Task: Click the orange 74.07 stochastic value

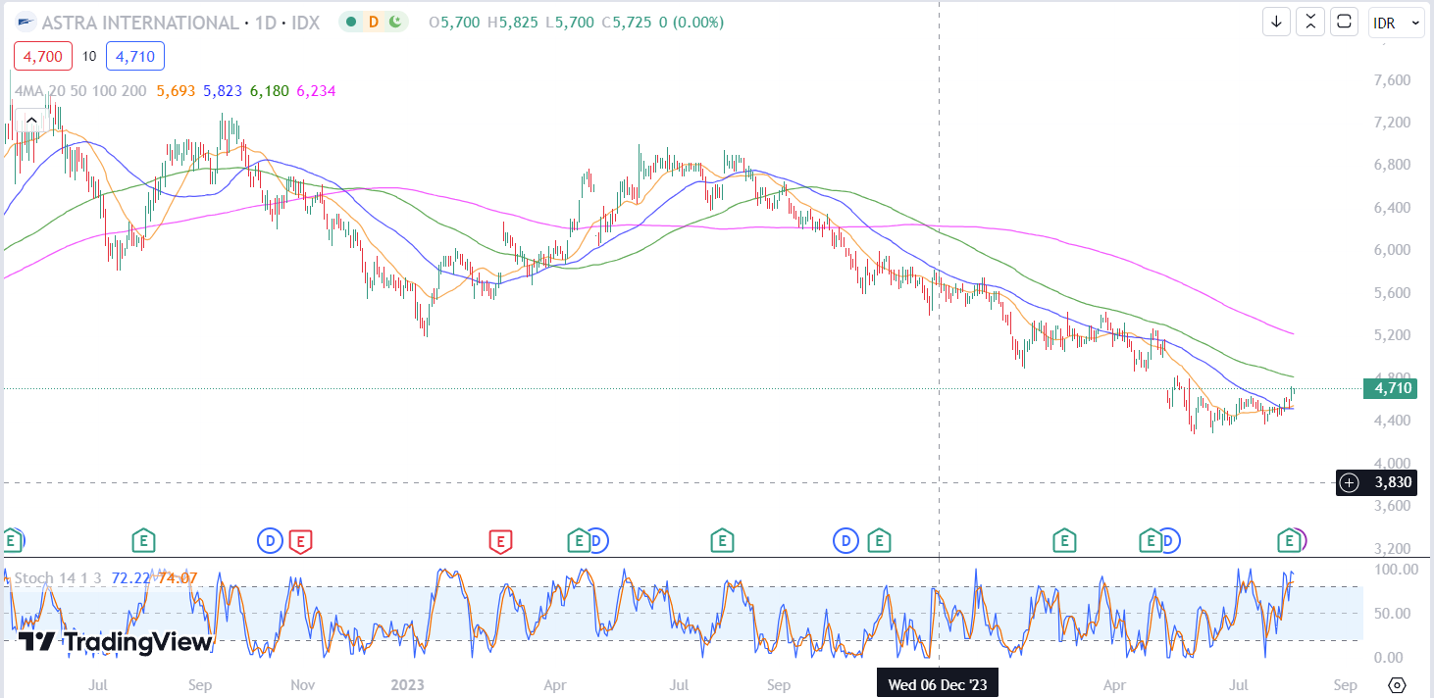Action: click(x=178, y=578)
